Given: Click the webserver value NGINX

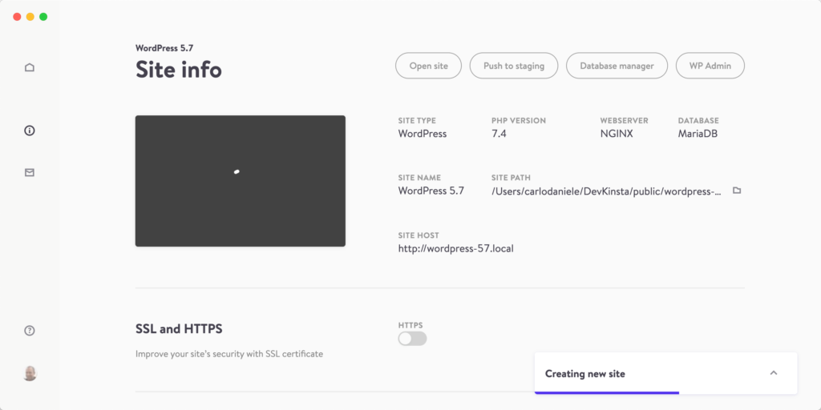Looking at the screenshot, I should click(x=617, y=134).
